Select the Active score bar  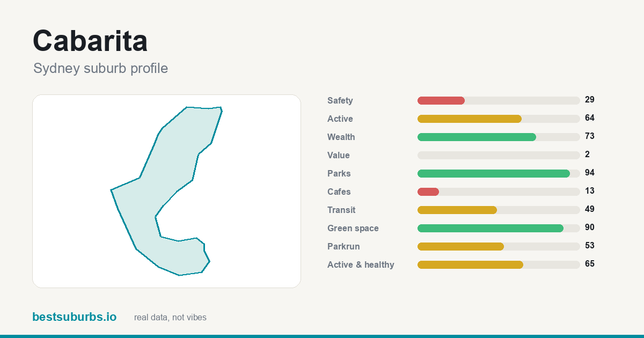pyautogui.click(x=499, y=119)
